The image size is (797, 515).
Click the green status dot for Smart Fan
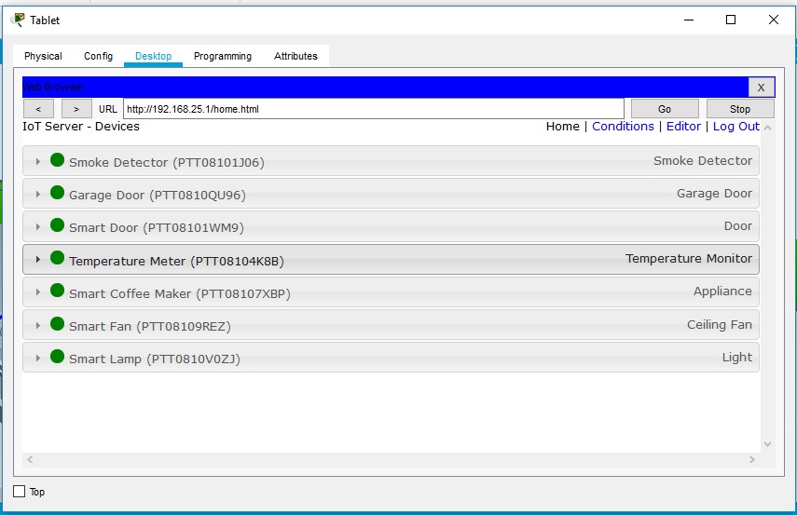57,324
